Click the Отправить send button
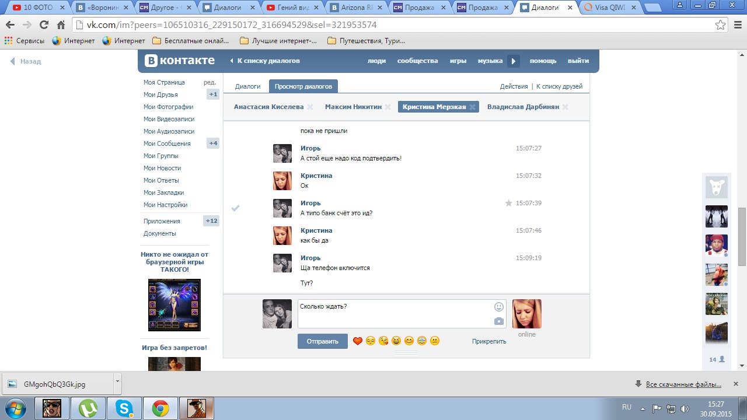747x420 pixels. click(322, 341)
